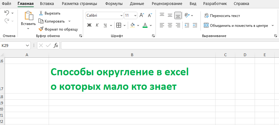This screenshot has height=125, width=279.
Task: Click the Вставить paste clipboard icon
Action: [x=29, y=15]
